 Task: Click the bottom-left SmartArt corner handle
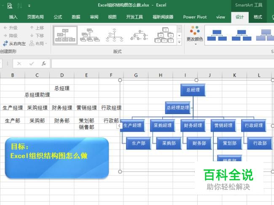(x=120, y=171)
